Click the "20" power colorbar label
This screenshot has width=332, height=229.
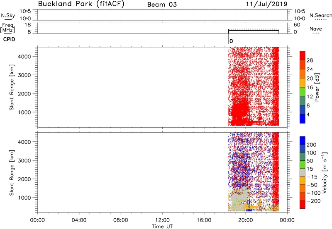point(310,79)
